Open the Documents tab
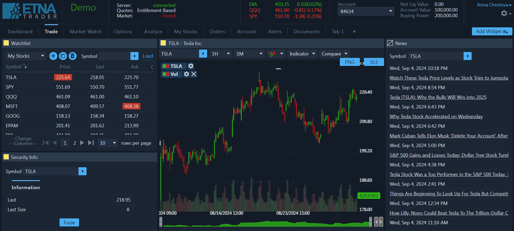 click(x=307, y=32)
